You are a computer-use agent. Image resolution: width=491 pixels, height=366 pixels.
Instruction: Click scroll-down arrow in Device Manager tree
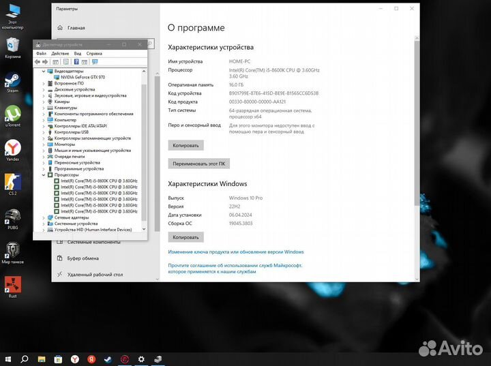click(x=144, y=229)
